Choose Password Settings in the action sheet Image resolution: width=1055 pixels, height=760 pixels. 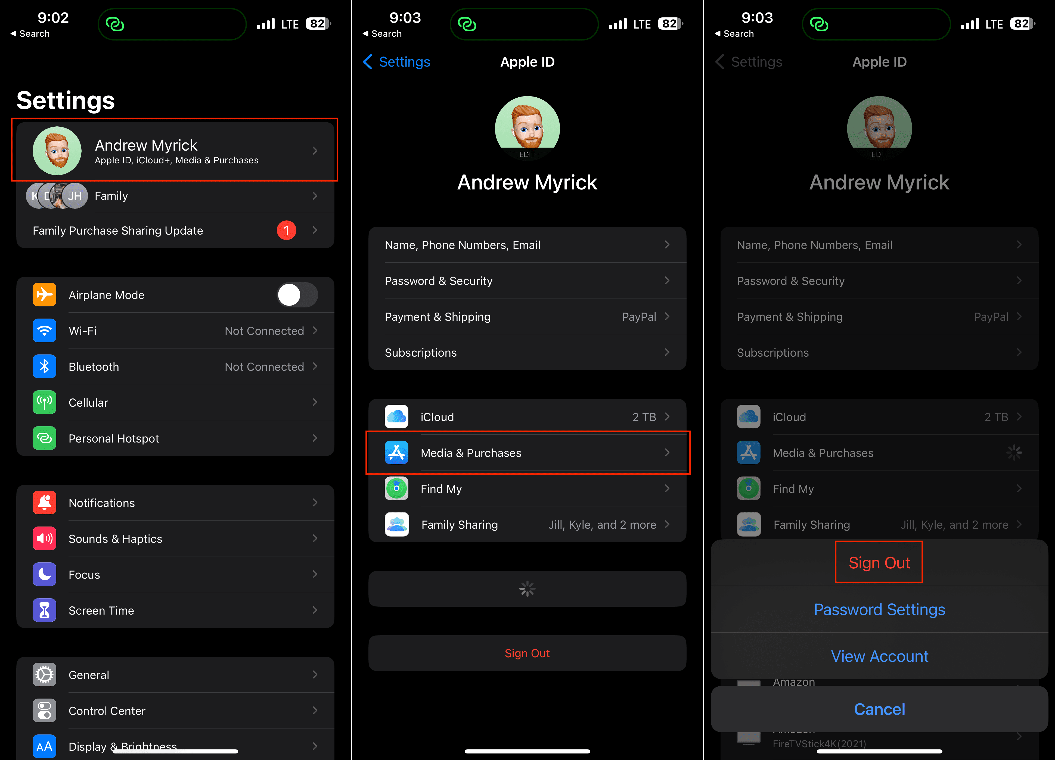(x=879, y=609)
